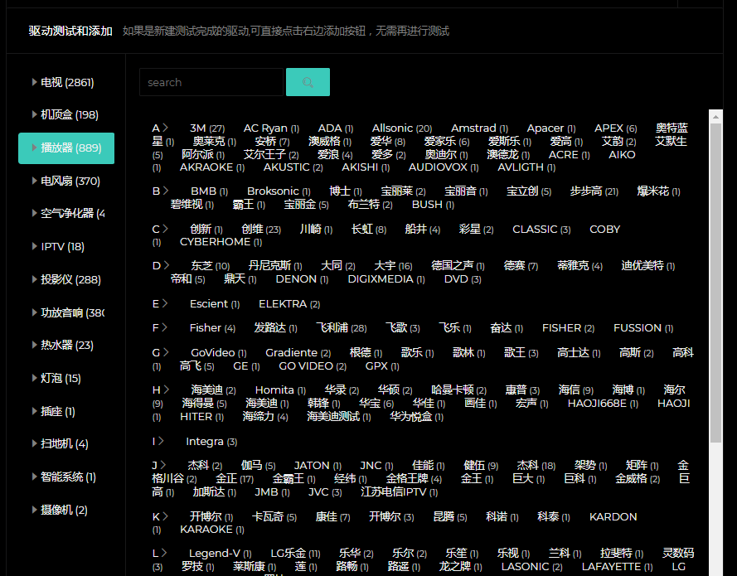This screenshot has height=576, width=737.
Task: Select brand AUDIOVOX (1)
Action: [x=444, y=167]
